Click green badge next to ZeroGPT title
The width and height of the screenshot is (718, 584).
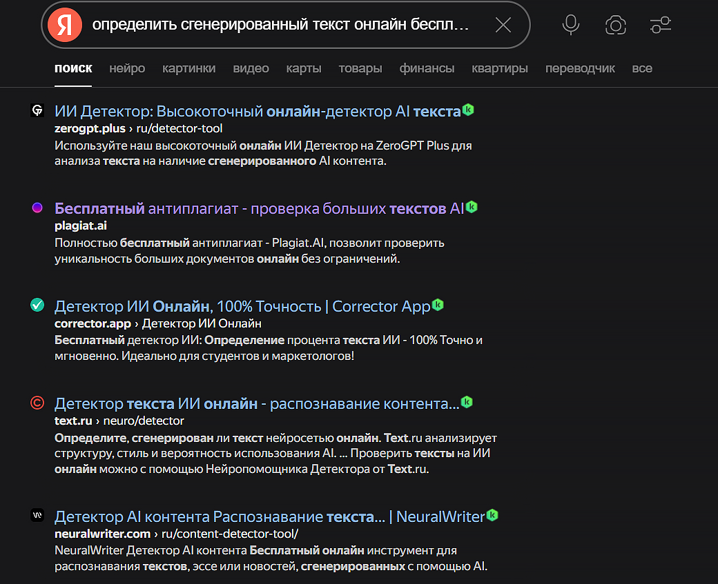point(468,110)
